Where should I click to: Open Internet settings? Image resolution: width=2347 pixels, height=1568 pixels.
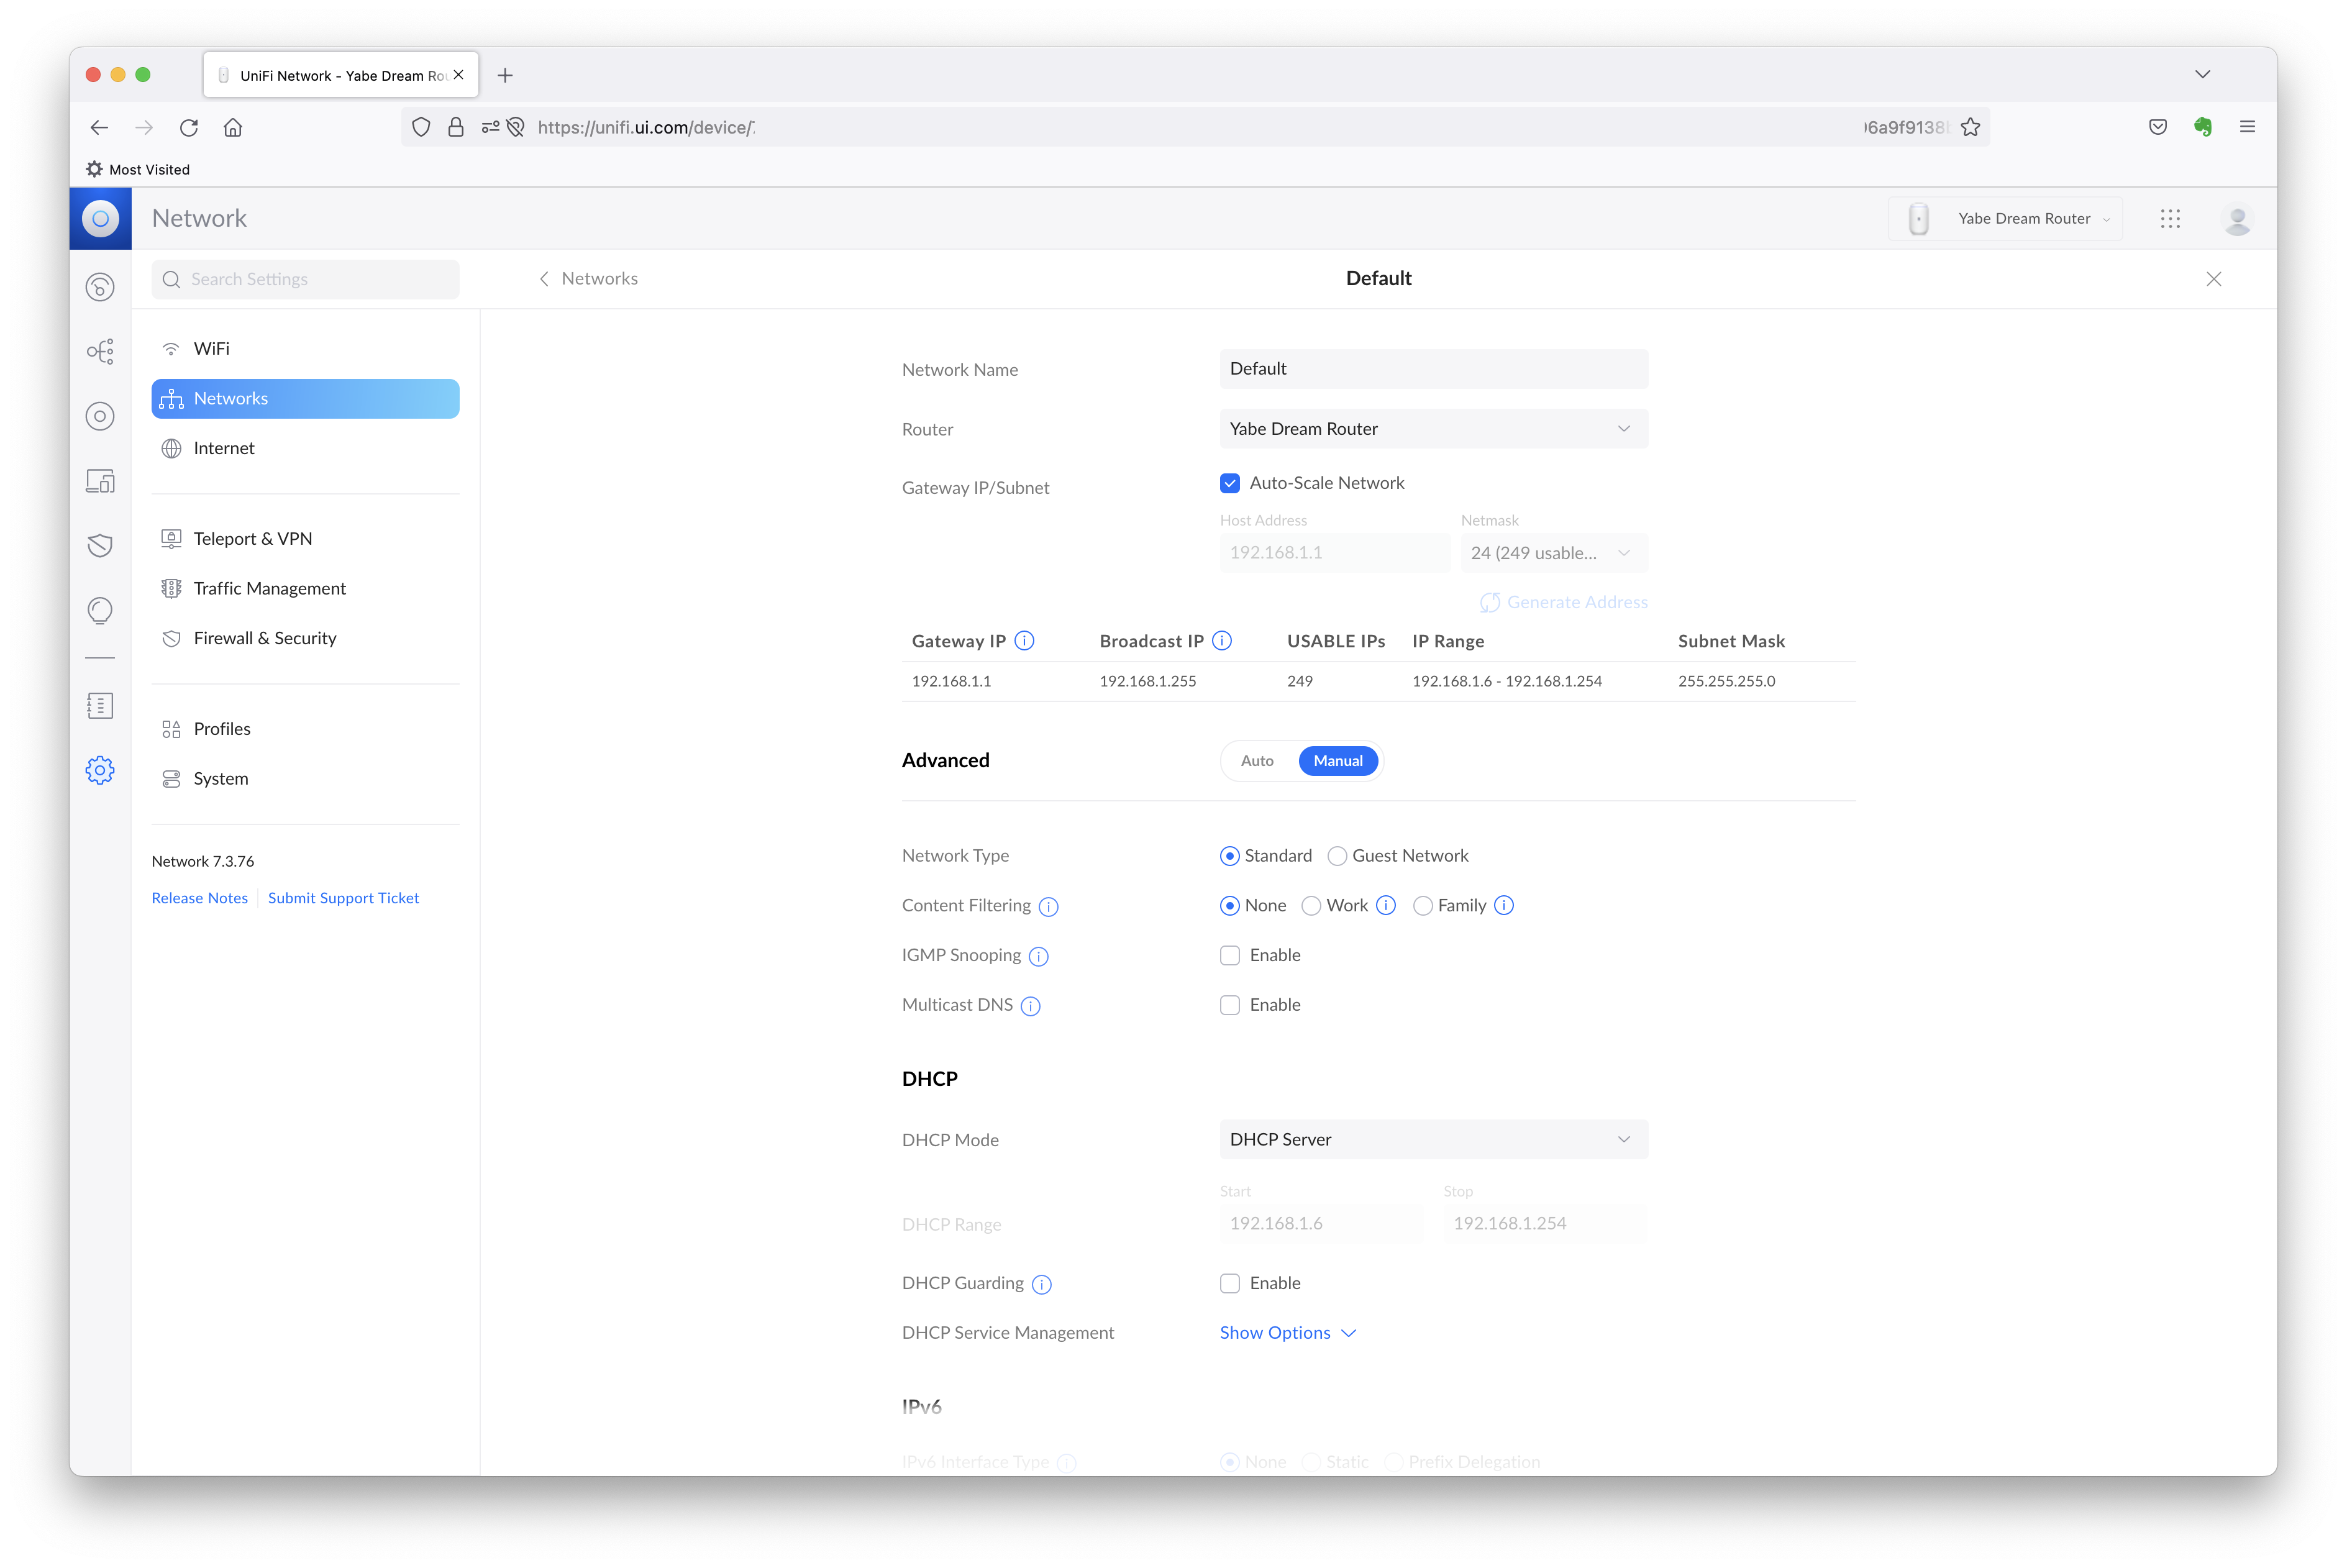coord(305,448)
